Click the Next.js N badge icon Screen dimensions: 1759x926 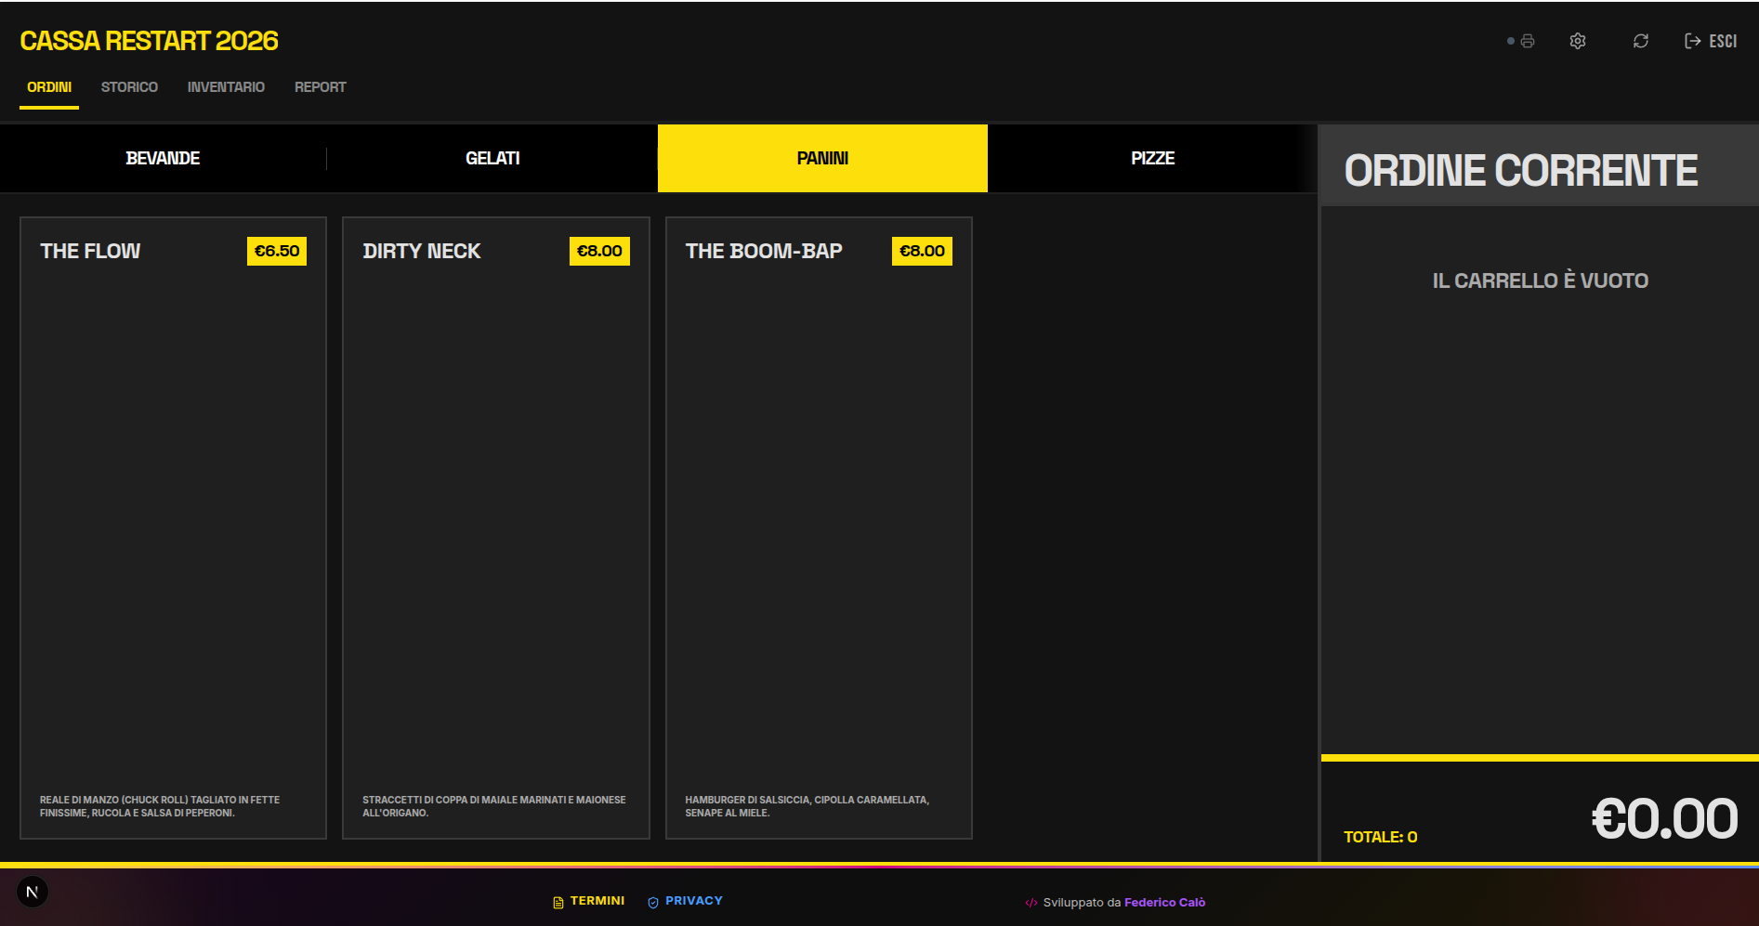tap(33, 893)
